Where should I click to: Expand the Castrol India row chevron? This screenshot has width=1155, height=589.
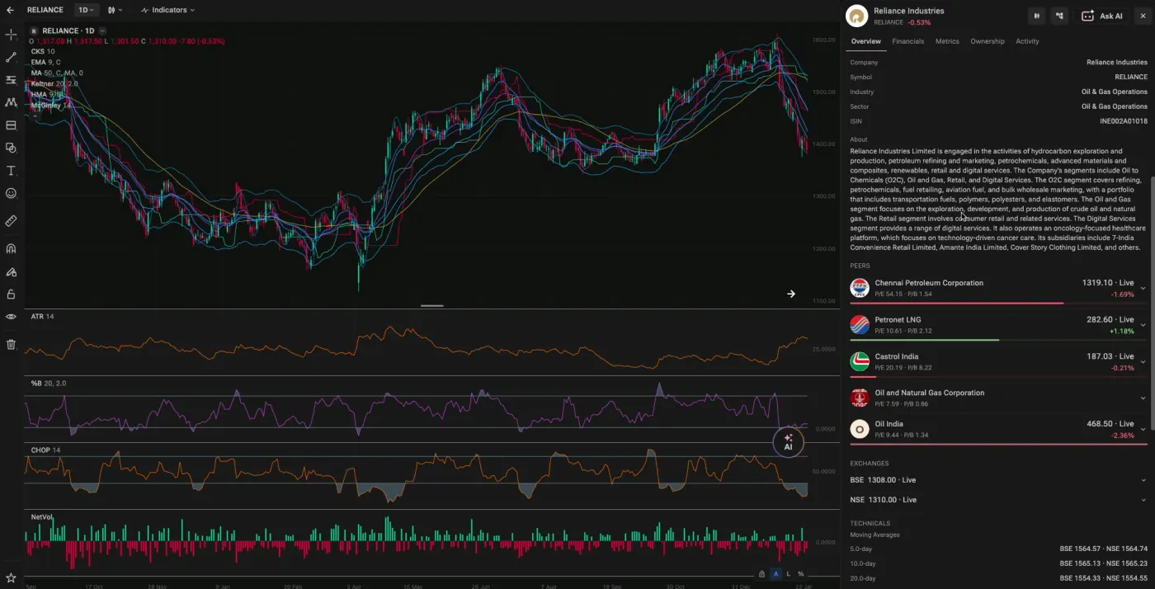tap(1143, 362)
